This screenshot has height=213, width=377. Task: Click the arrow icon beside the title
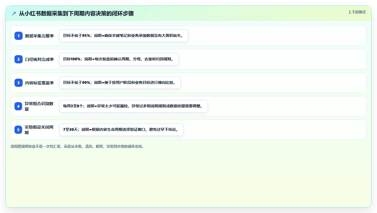(x=14, y=14)
